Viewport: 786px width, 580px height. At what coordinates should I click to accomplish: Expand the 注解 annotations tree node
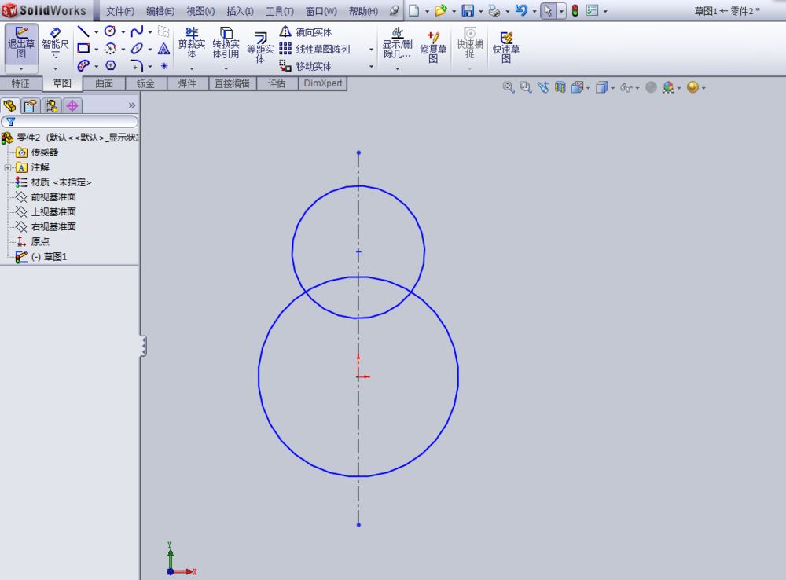(8, 167)
